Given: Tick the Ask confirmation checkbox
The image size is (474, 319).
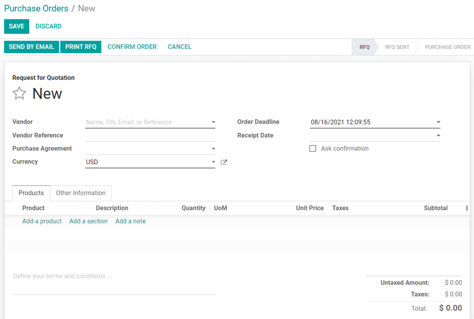Looking at the screenshot, I should coord(313,148).
